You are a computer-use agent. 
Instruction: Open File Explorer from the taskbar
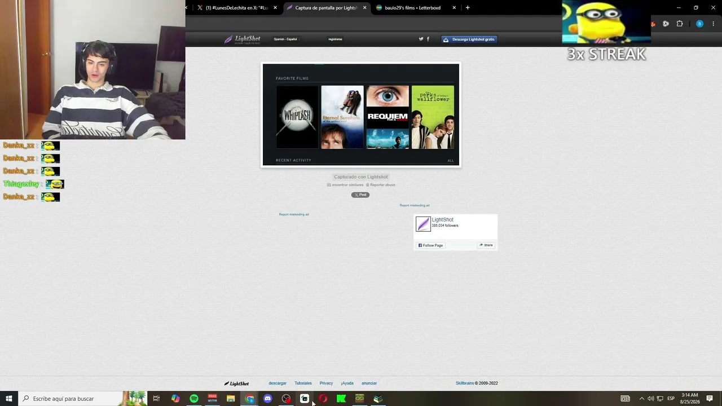(231, 399)
